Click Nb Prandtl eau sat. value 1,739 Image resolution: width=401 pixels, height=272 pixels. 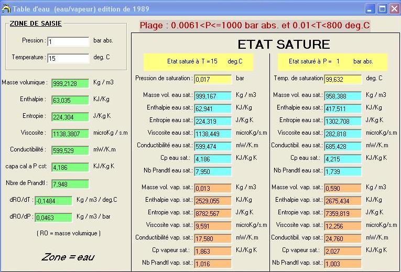pyautogui.click(x=343, y=171)
